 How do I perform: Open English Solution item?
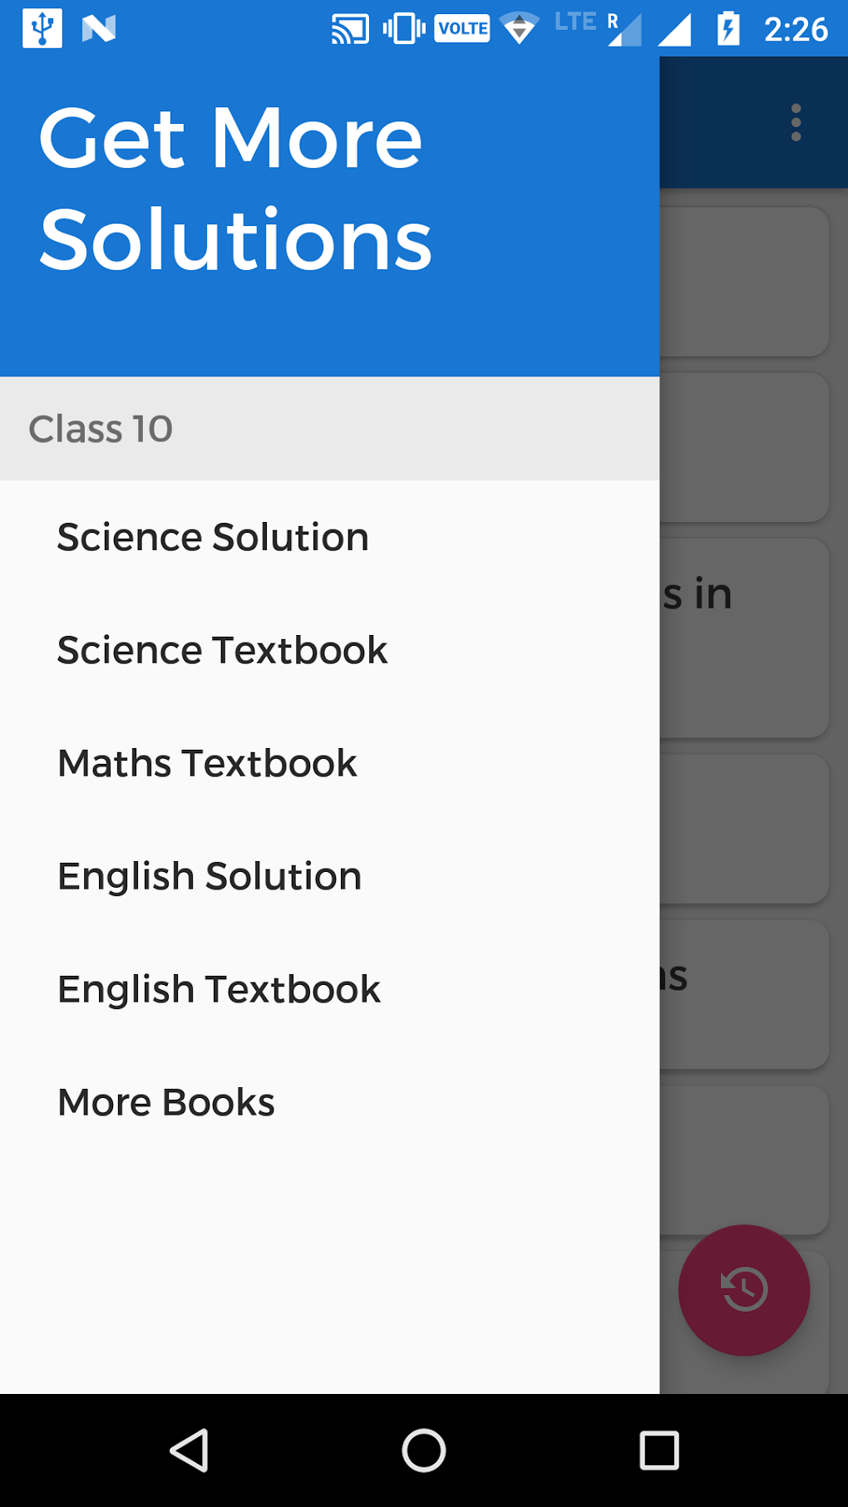coord(210,876)
